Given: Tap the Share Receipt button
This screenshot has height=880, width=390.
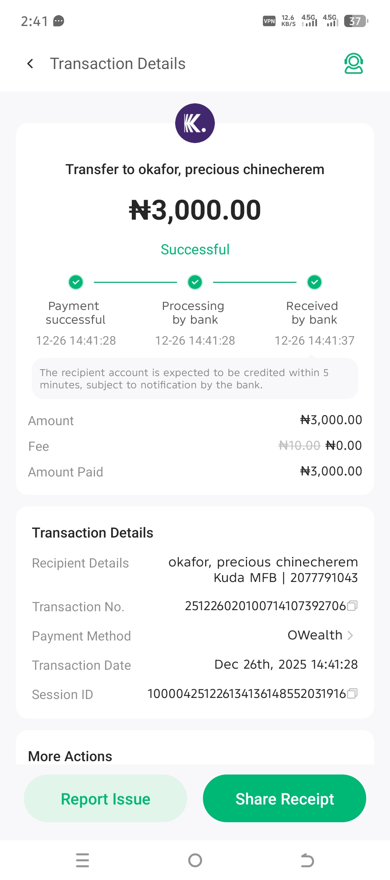Looking at the screenshot, I should point(285,799).
